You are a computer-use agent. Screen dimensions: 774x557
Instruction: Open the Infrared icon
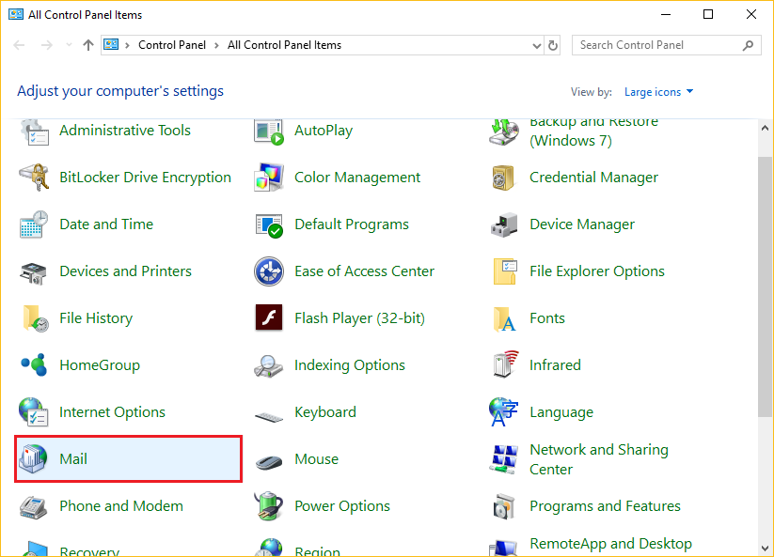[505, 364]
